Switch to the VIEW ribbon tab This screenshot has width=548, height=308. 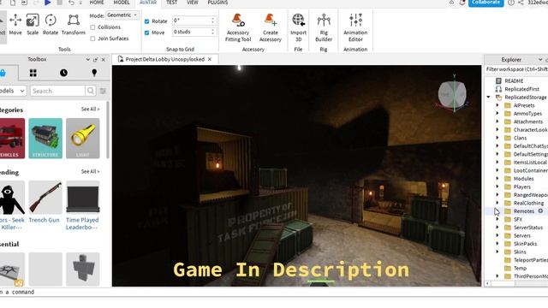click(192, 3)
